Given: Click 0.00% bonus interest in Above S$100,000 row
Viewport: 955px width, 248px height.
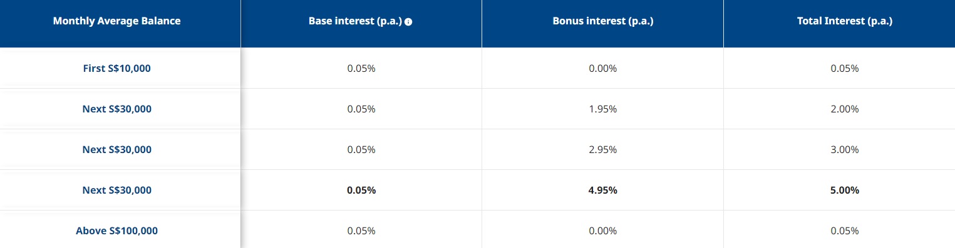Looking at the screenshot, I should pos(602,231).
